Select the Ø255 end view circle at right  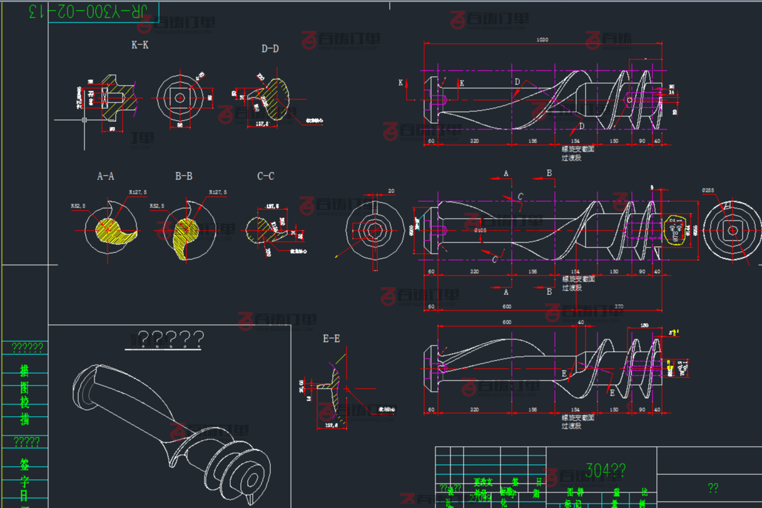point(732,230)
